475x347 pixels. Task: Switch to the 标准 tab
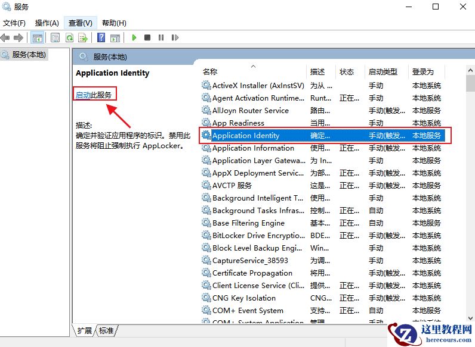[x=106, y=331]
